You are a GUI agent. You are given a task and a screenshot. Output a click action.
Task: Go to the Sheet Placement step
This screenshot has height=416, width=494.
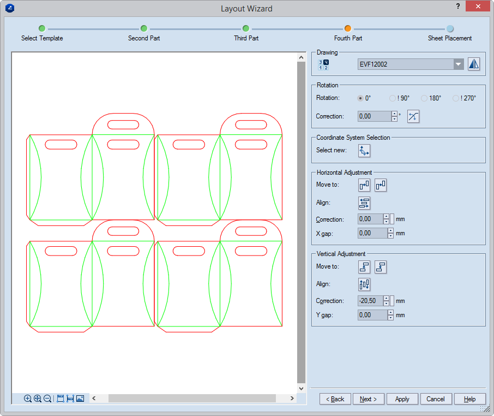(450, 29)
